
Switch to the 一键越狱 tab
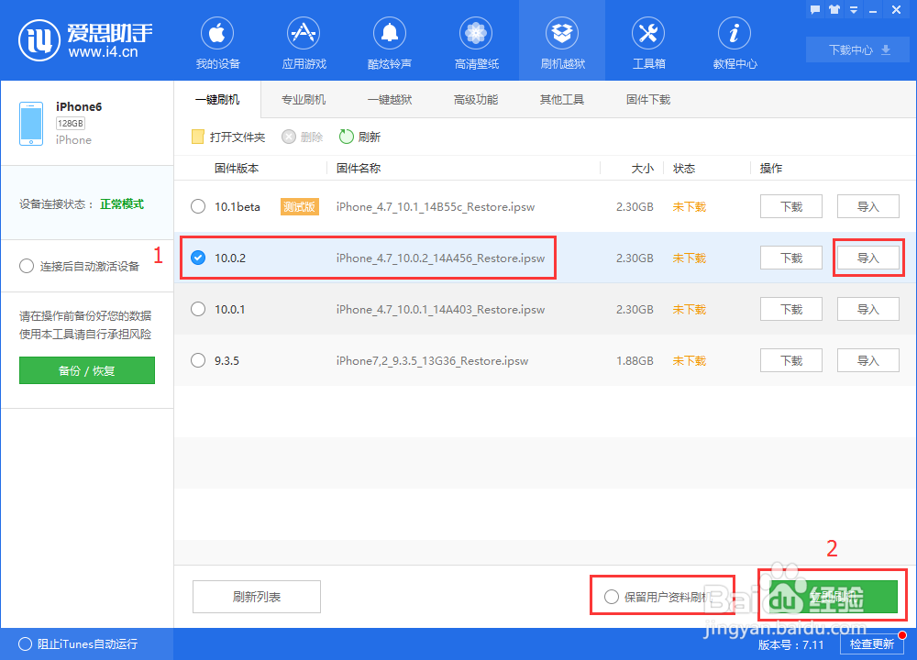tap(390, 99)
